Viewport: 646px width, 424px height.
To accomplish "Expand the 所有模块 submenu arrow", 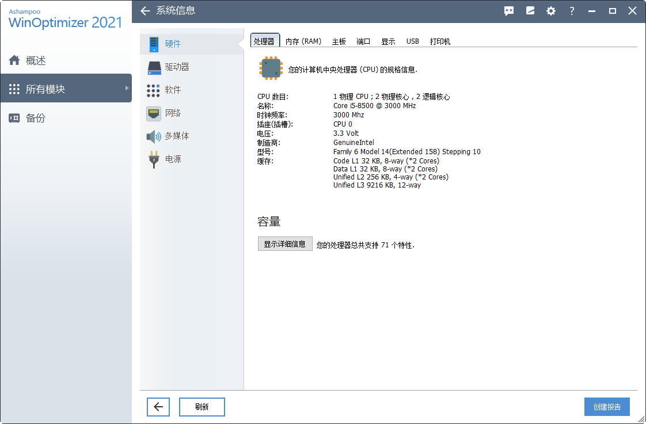I will 127,88.
